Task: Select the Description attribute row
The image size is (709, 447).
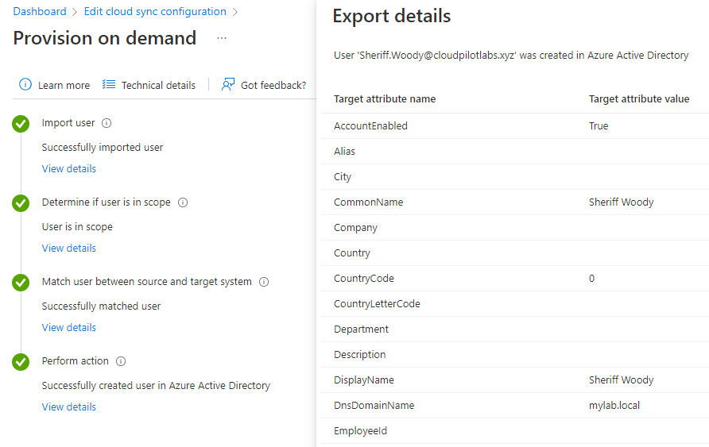Action: tap(515, 354)
